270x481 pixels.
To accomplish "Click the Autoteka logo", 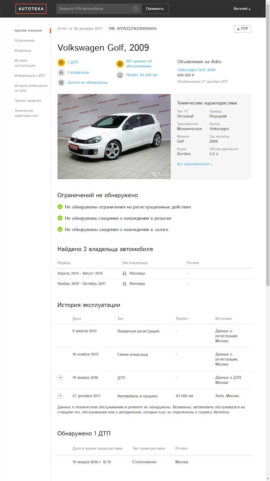I will click(x=31, y=9).
